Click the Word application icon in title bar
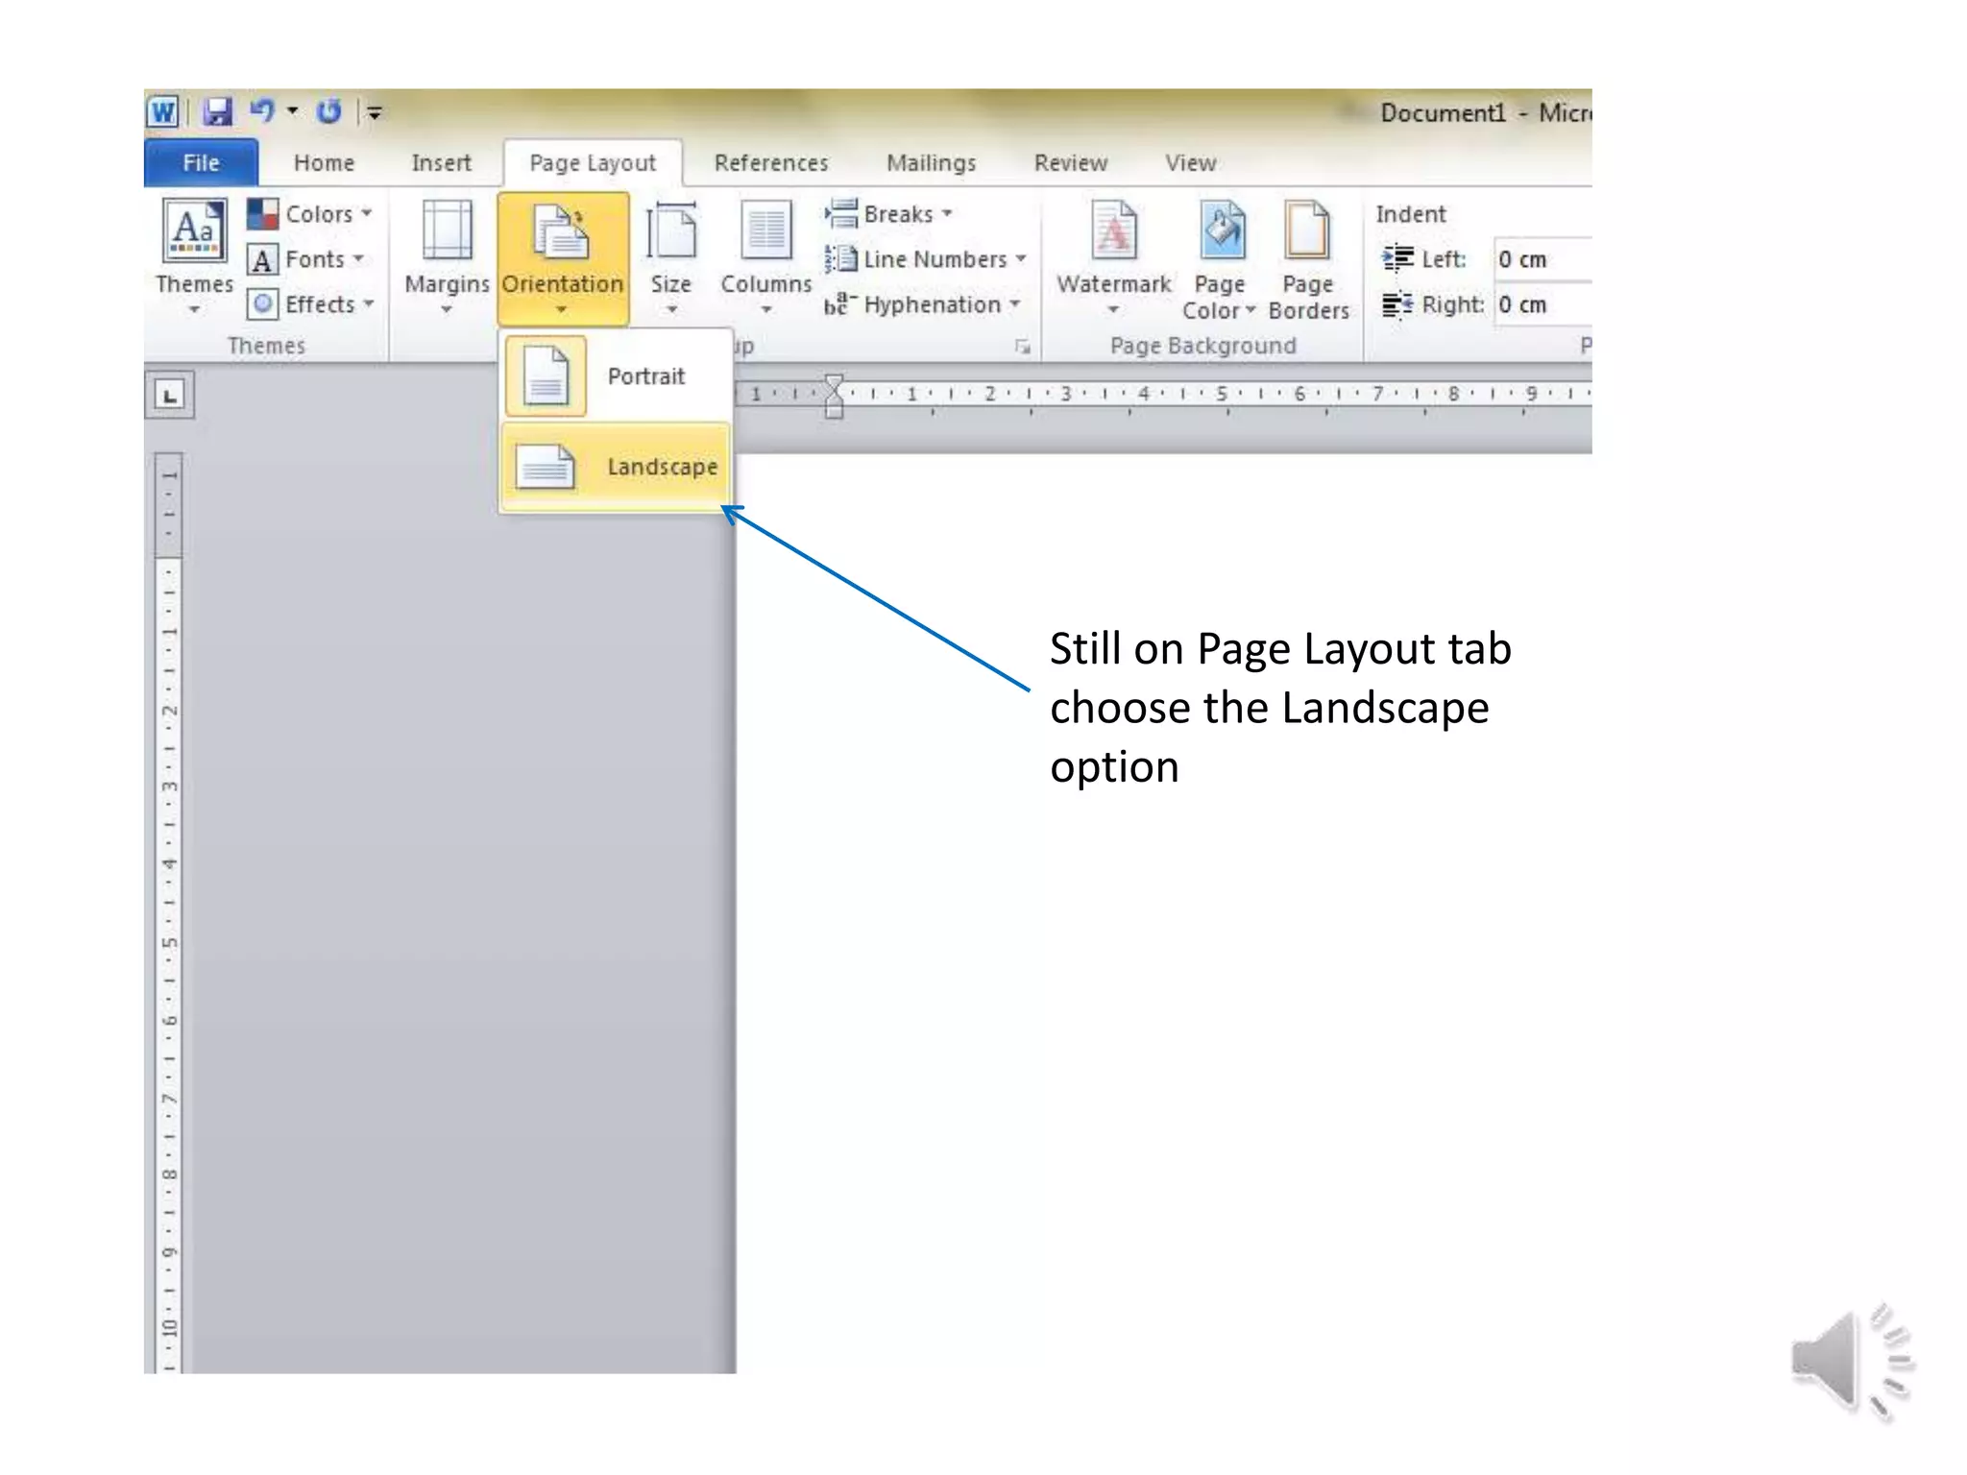1967x1475 pixels. tap(162, 112)
